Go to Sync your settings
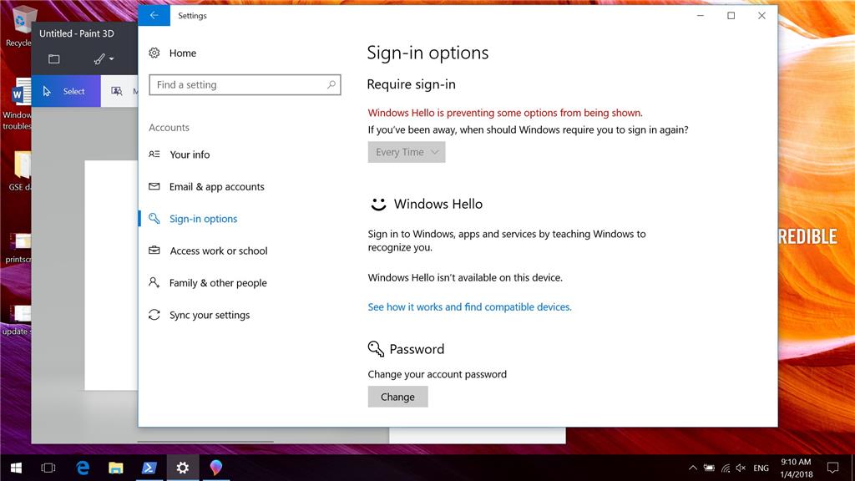 click(210, 315)
